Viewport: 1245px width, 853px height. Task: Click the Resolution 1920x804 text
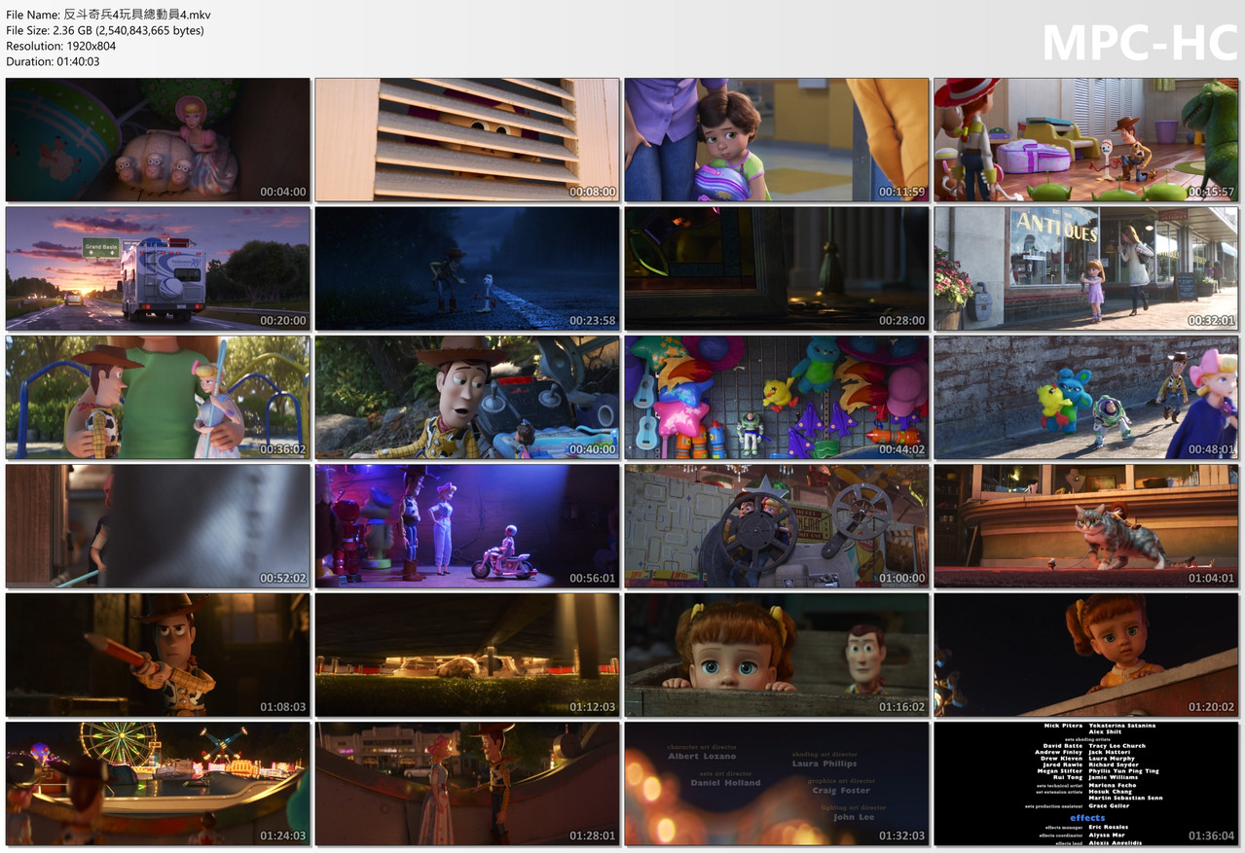click(x=61, y=46)
